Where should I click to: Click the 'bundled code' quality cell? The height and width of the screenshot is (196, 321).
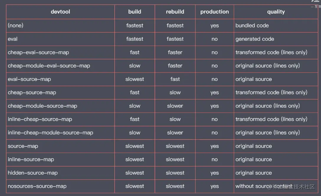pos(252,25)
